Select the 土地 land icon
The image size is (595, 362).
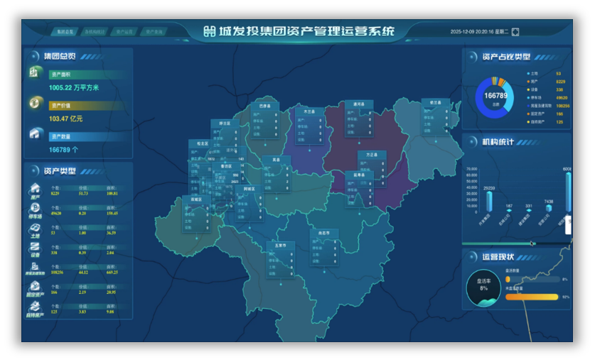tap(35, 229)
